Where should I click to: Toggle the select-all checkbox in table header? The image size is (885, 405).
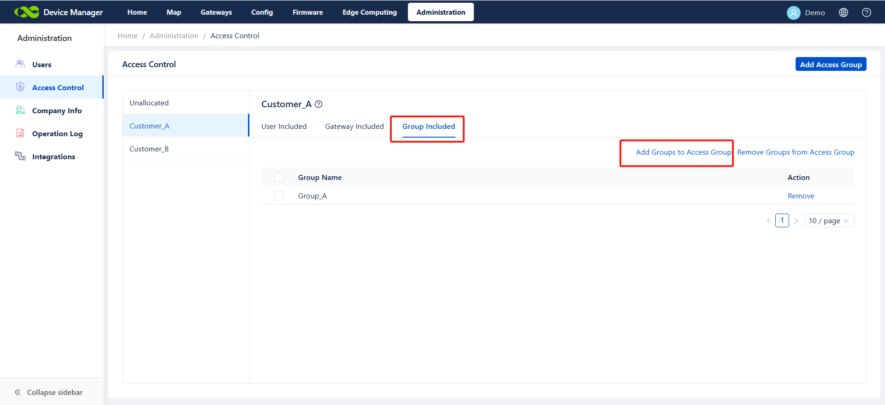tap(279, 177)
